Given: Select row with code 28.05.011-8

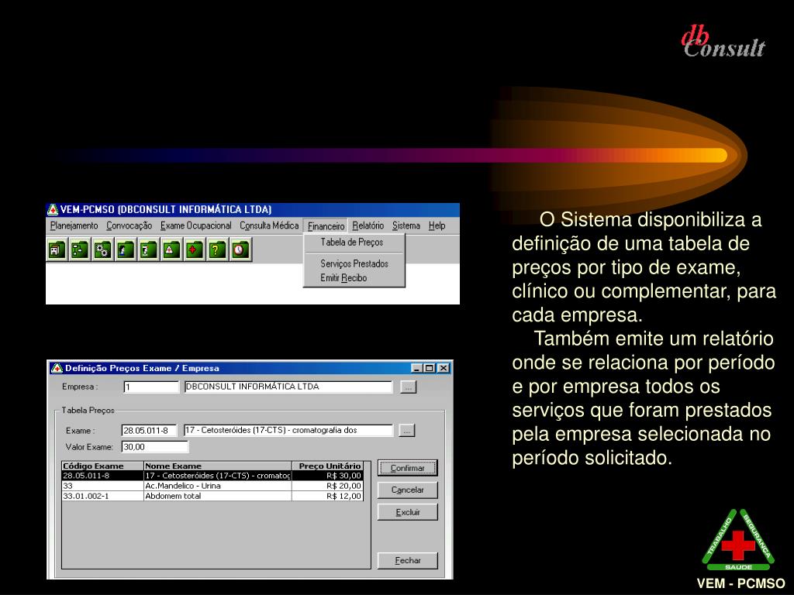Looking at the screenshot, I should pos(212,476).
